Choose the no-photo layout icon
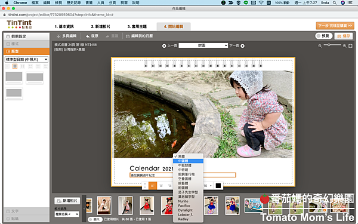This screenshot has width=358, height=224. pos(7,66)
